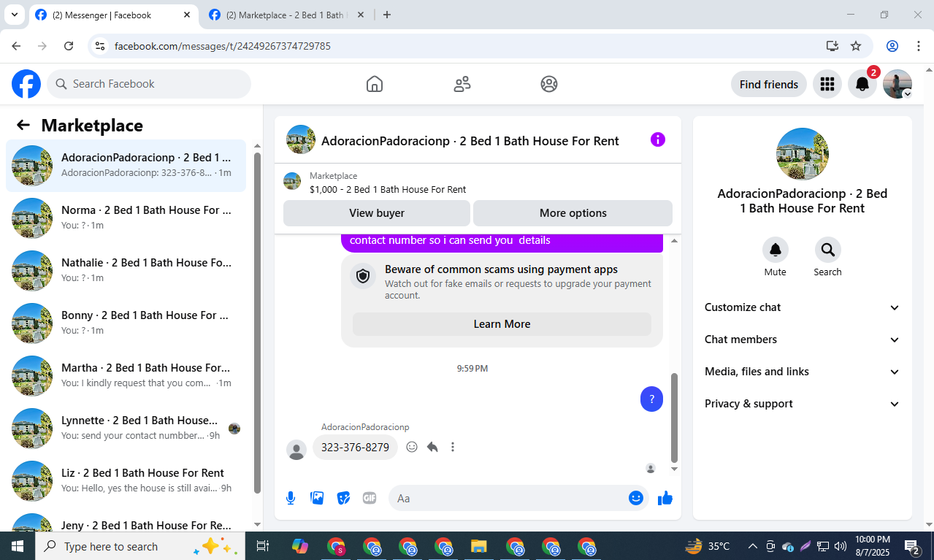
Task: Open more options for 323-376-8279 message
Action: (x=453, y=447)
